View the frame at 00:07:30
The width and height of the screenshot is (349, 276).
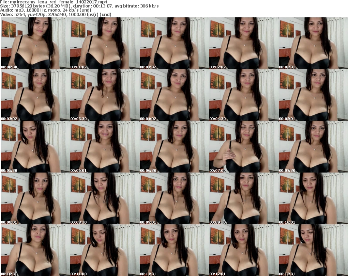314,147
